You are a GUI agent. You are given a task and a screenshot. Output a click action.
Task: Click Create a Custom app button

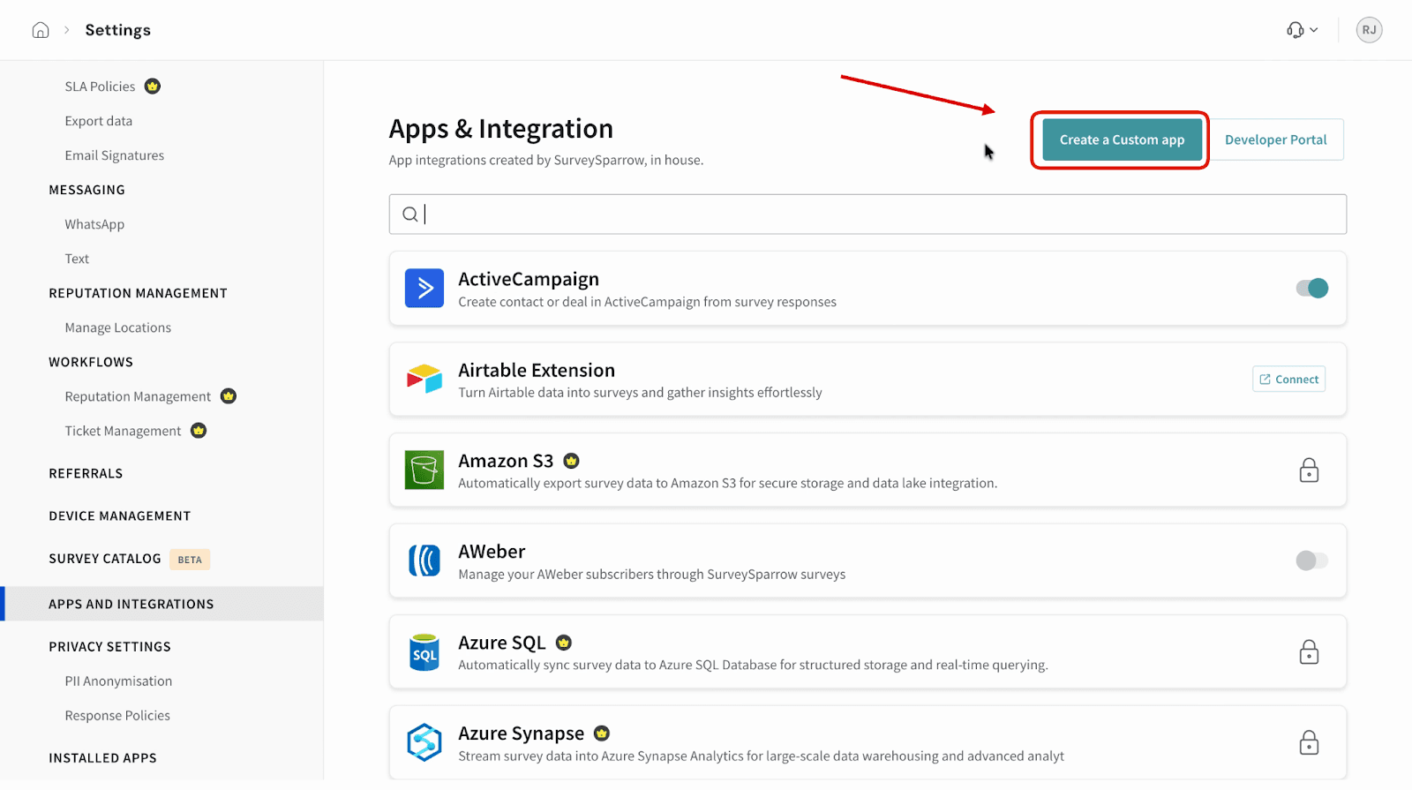pyautogui.click(x=1122, y=140)
